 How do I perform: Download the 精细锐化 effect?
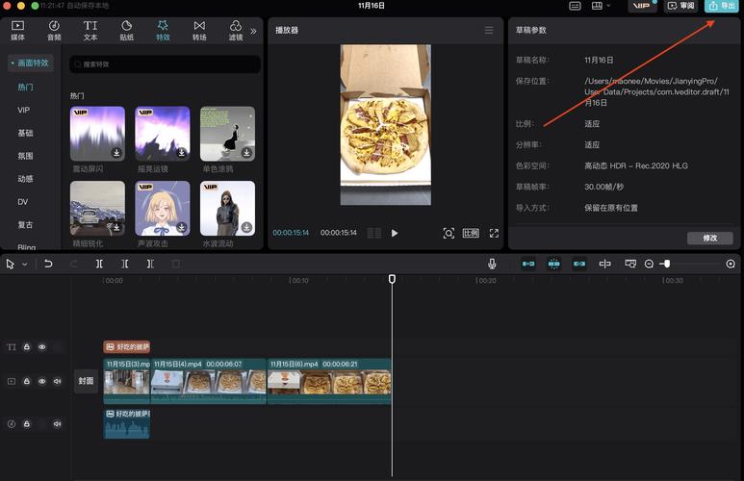tap(116, 228)
